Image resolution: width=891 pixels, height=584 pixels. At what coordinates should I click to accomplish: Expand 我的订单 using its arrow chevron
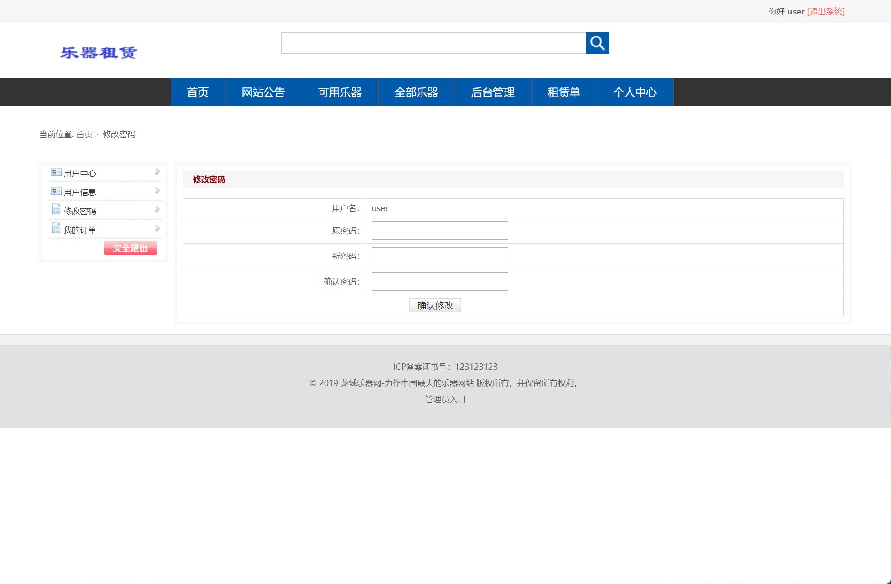157,227
